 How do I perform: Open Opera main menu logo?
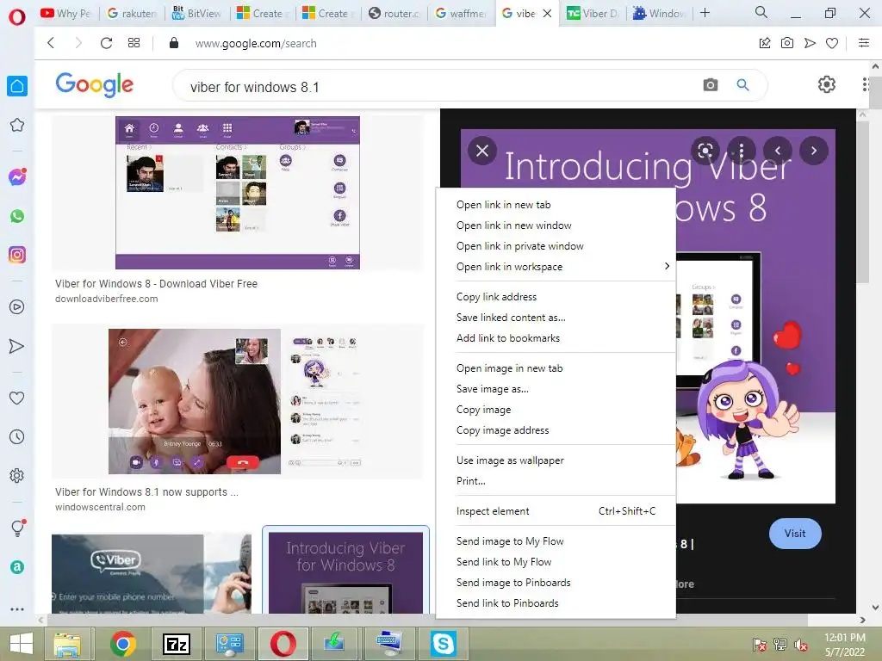point(17,17)
